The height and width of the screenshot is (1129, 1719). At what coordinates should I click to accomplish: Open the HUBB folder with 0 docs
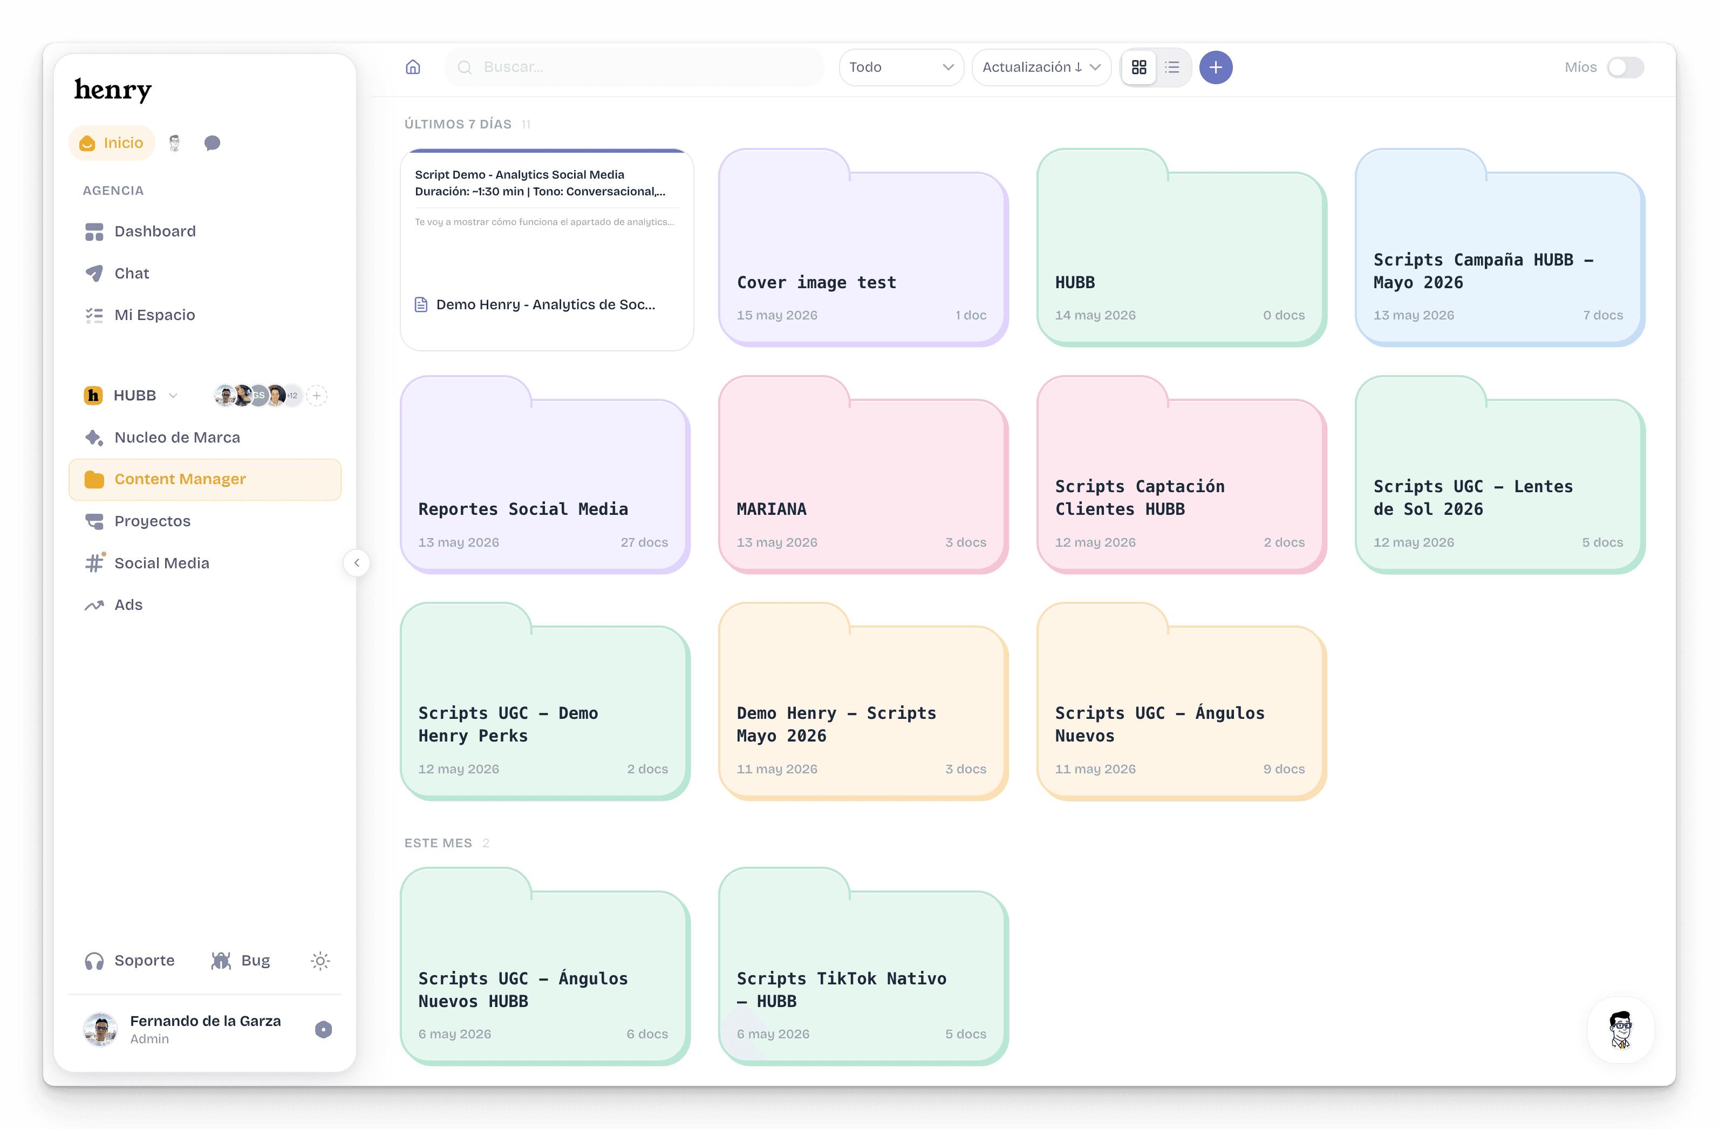click(x=1181, y=248)
